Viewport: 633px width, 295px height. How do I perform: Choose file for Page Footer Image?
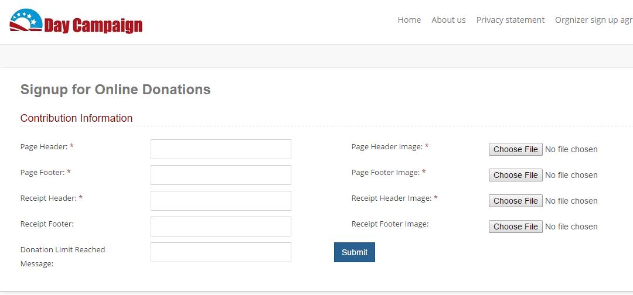click(x=516, y=176)
